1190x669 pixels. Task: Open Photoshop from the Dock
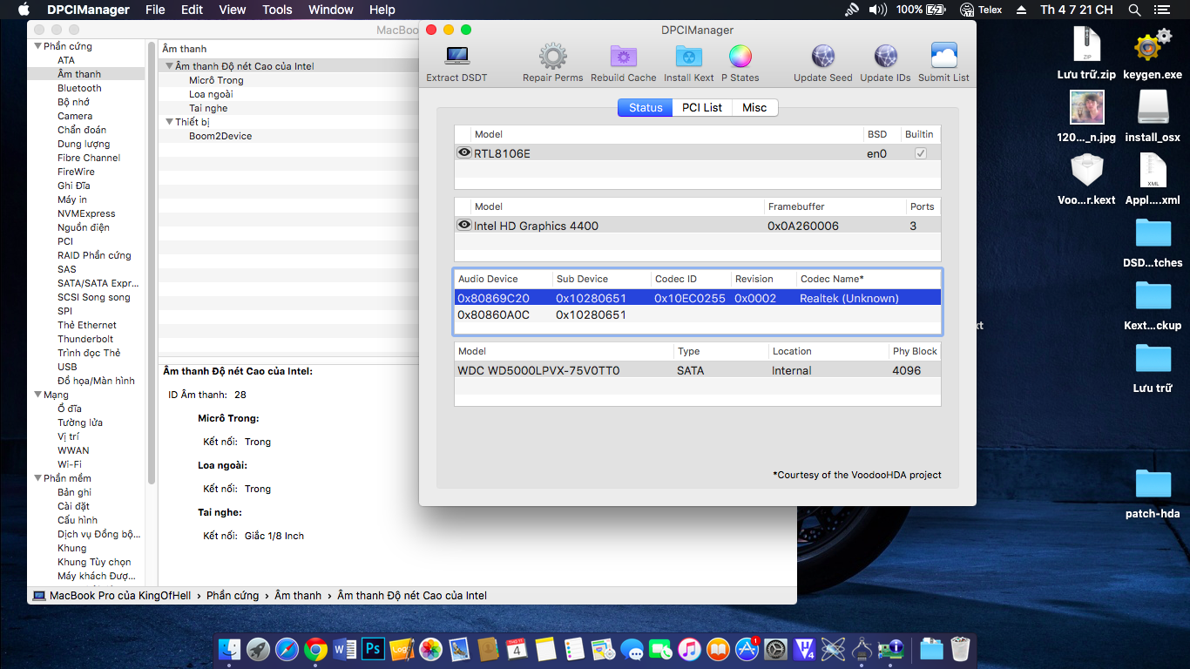pyautogui.click(x=373, y=649)
